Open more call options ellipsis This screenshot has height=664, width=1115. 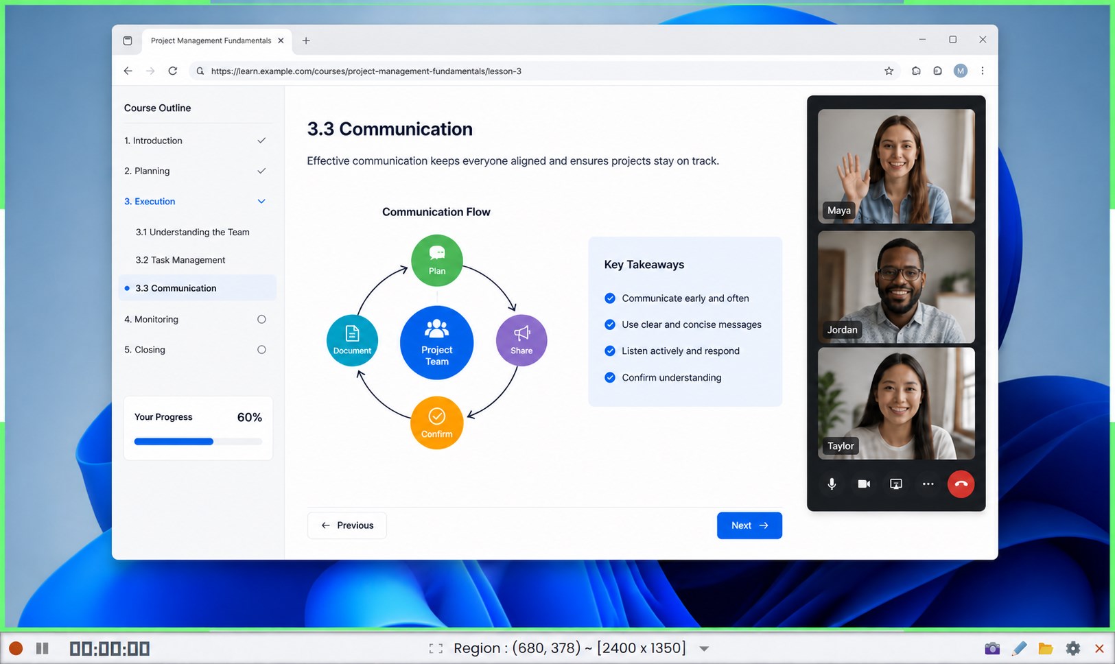[928, 484]
